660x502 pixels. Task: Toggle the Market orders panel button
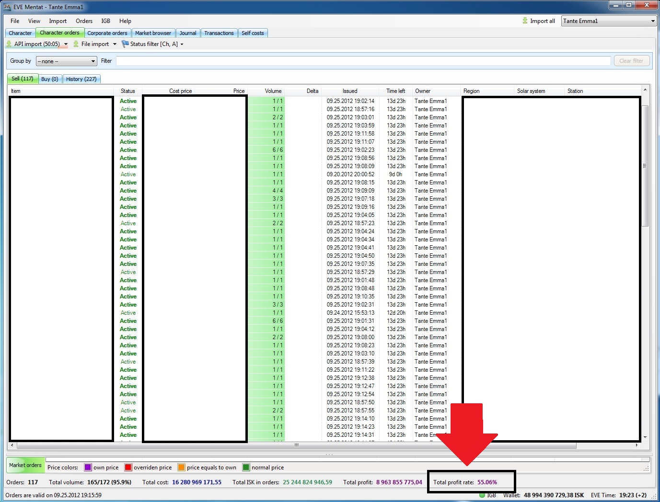tap(25, 465)
